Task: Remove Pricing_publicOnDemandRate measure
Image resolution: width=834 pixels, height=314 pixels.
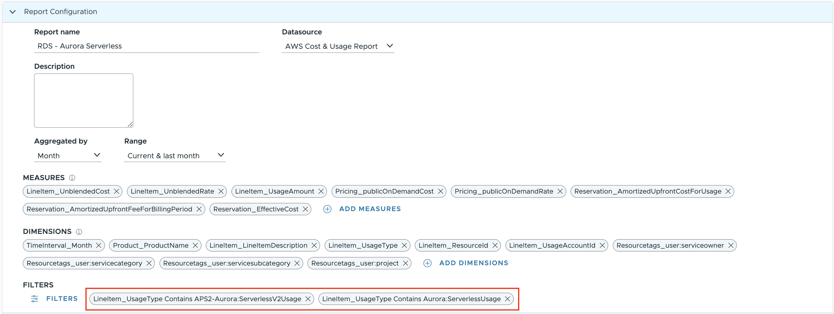Action: [x=560, y=191]
